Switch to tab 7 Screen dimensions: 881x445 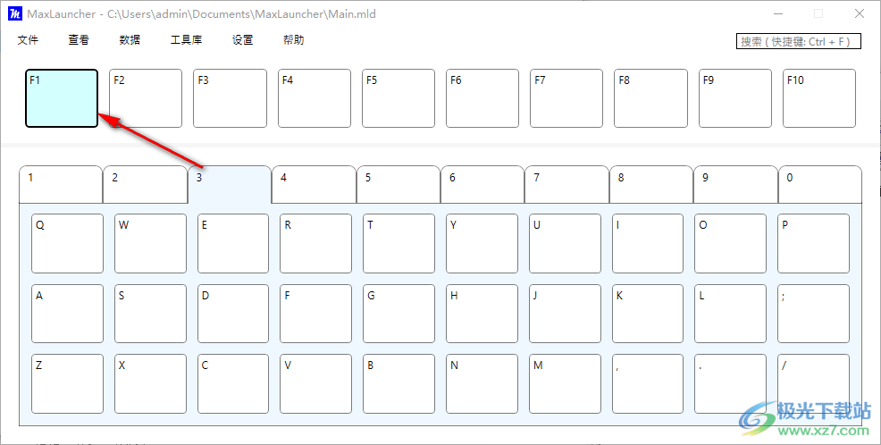click(x=566, y=184)
